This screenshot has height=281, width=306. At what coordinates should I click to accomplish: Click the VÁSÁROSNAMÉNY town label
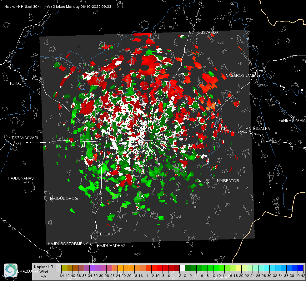(x=243, y=76)
